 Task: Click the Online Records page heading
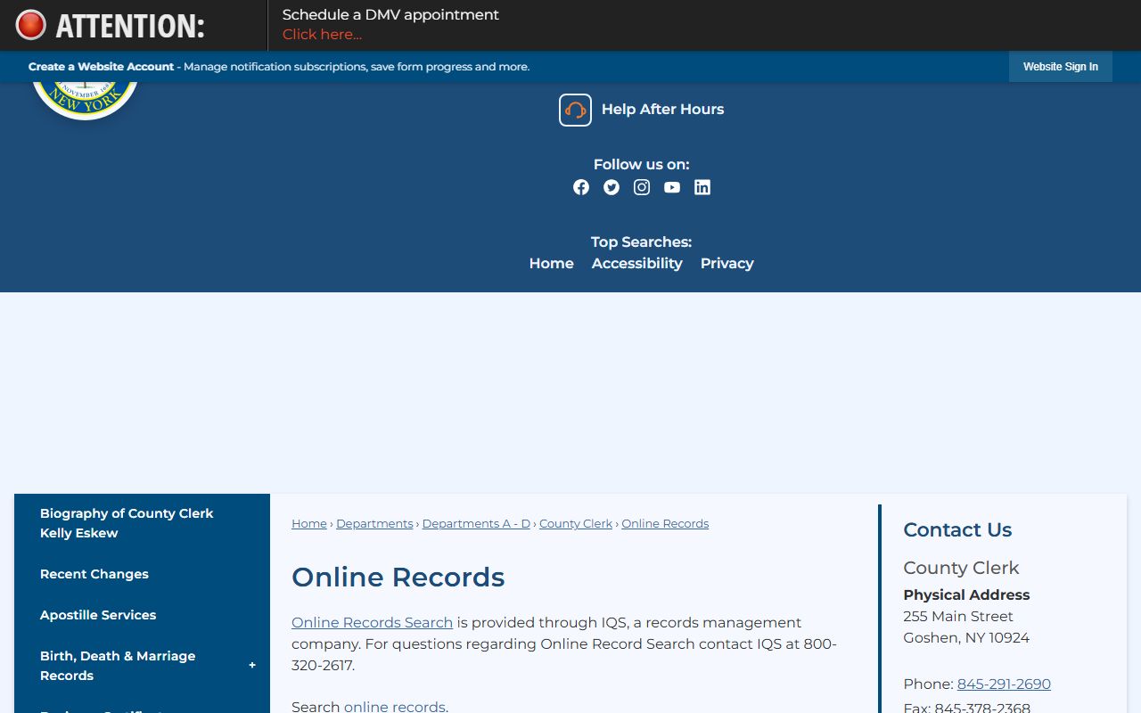[x=398, y=578]
